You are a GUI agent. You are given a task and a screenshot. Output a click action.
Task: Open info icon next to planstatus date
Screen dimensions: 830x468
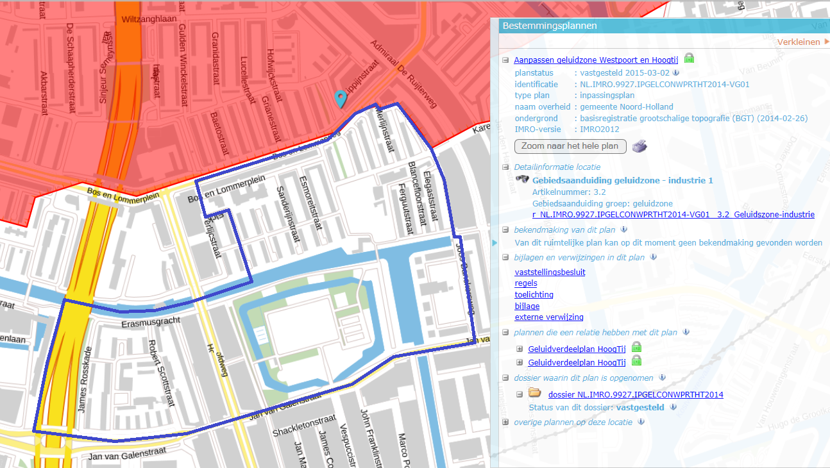(675, 73)
